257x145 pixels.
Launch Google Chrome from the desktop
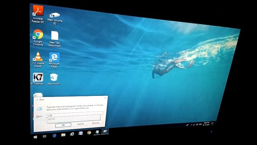38,37
